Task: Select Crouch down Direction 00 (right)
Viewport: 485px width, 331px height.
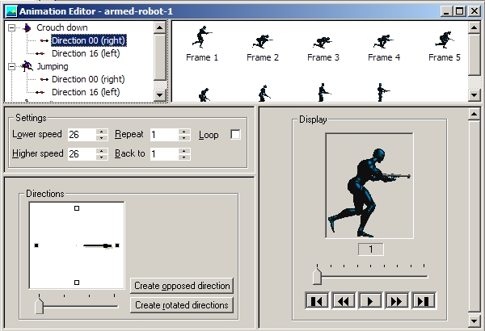Action: [88, 40]
